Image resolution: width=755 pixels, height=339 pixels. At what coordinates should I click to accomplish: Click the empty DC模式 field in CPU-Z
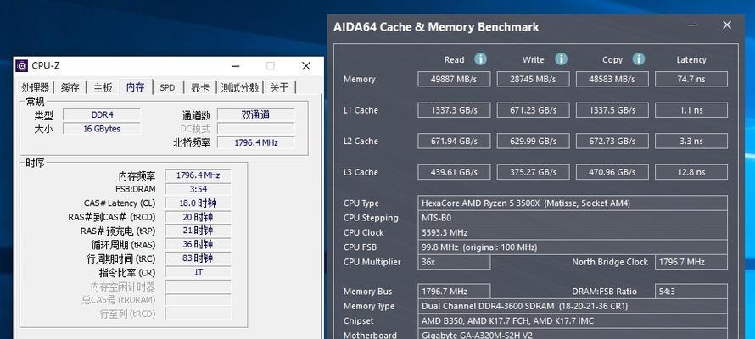pos(255,129)
